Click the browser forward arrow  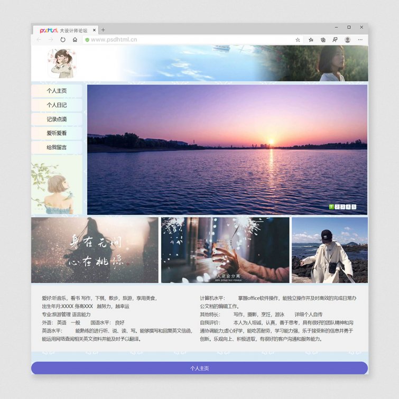pyautogui.click(x=51, y=40)
